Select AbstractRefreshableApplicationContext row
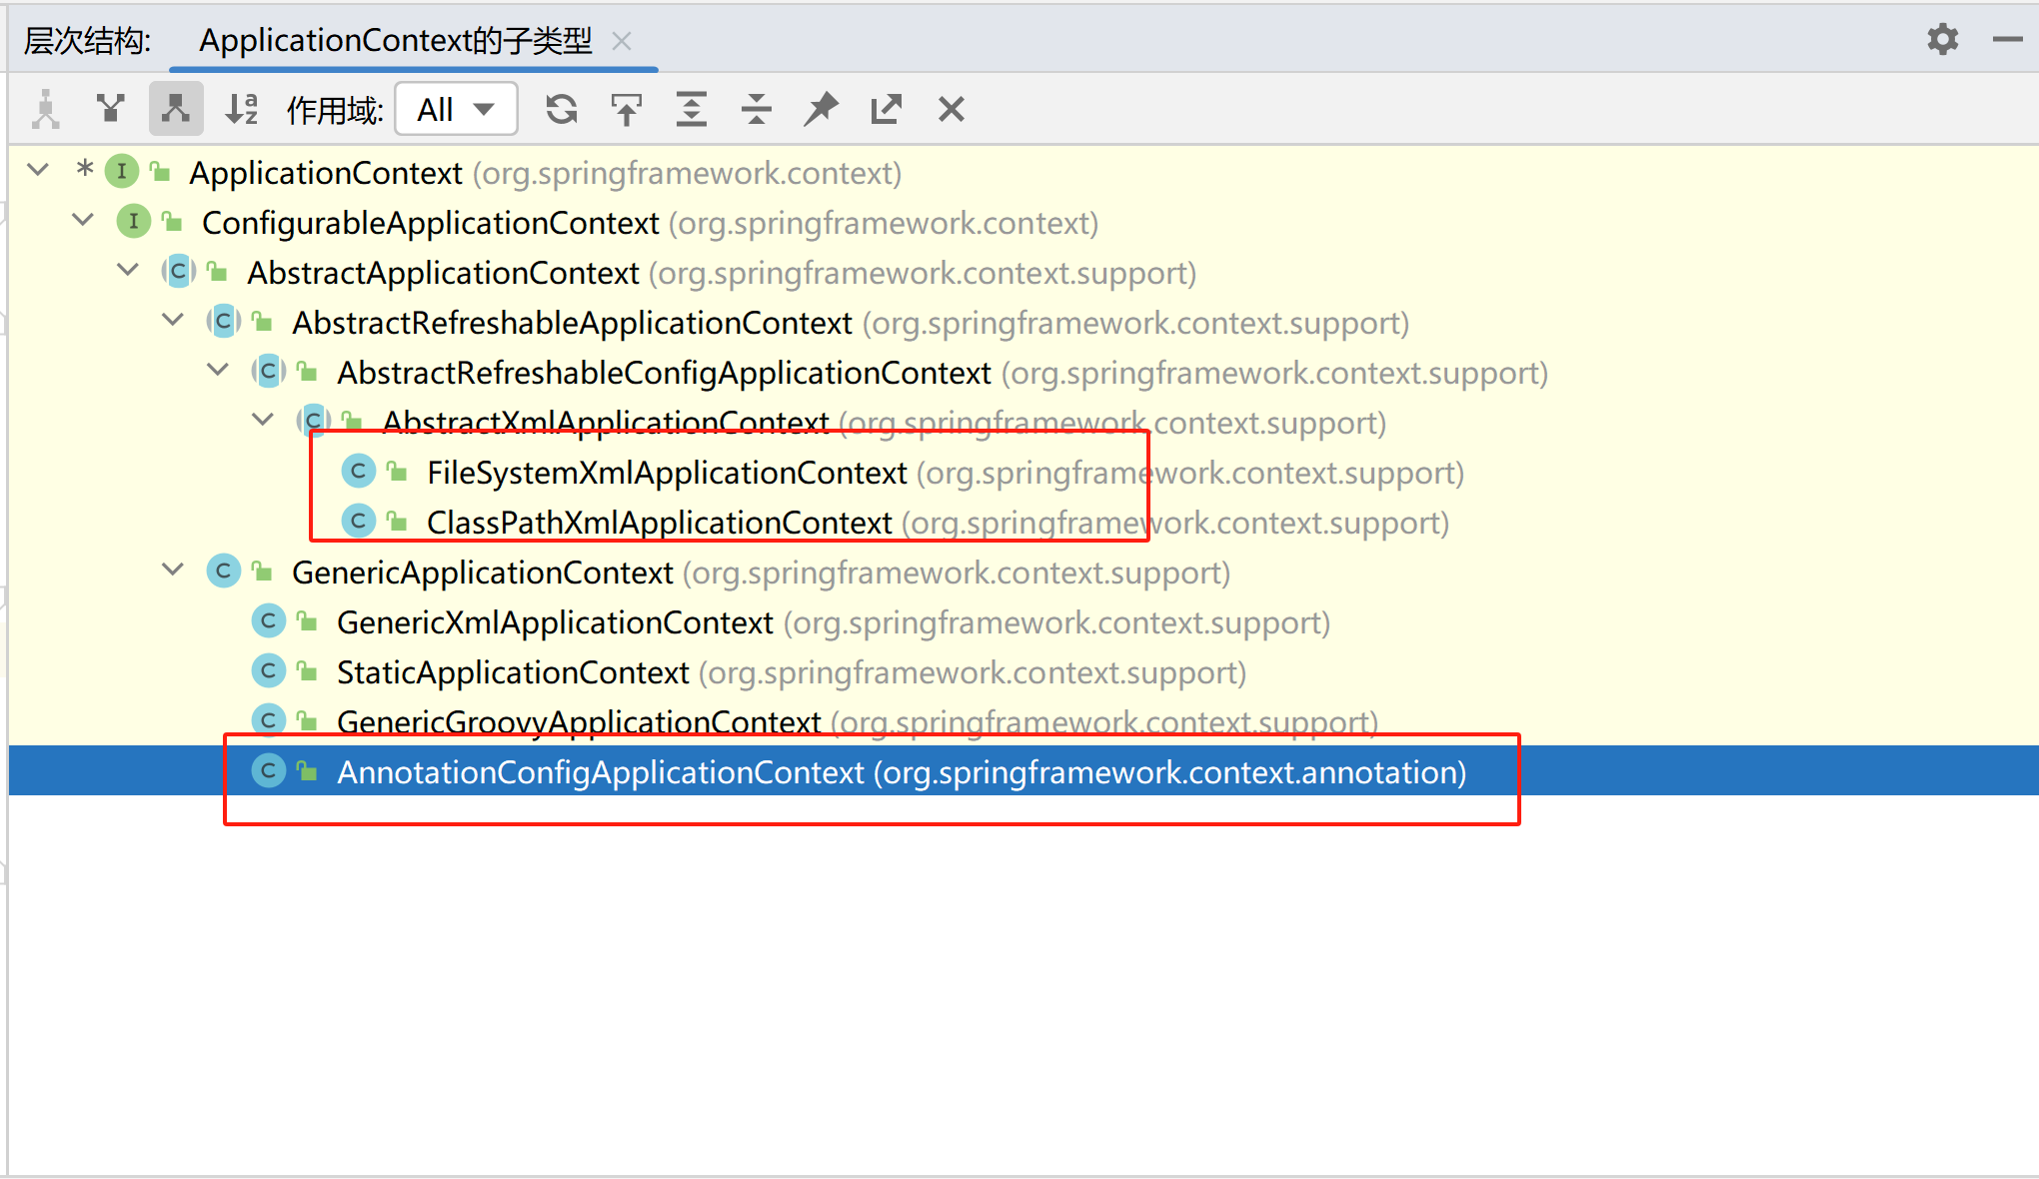The image size is (2039, 1179). (1023, 322)
